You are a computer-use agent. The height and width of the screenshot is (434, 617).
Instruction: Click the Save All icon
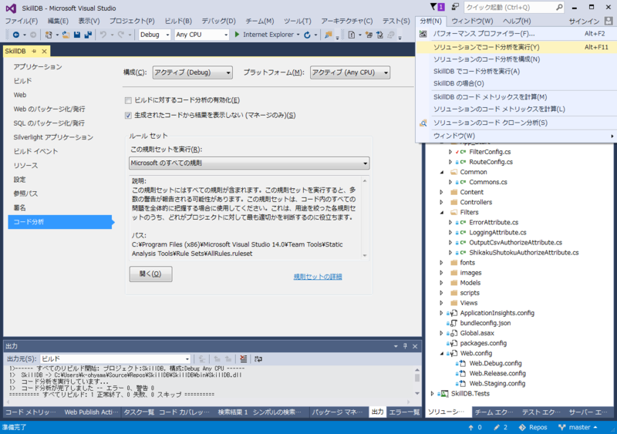click(88, 35)
